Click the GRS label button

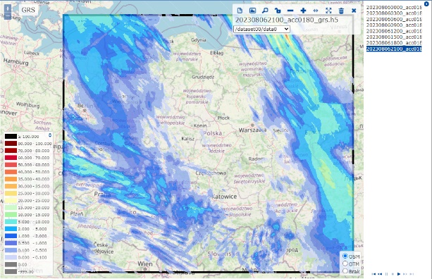(x=28, y=10)
